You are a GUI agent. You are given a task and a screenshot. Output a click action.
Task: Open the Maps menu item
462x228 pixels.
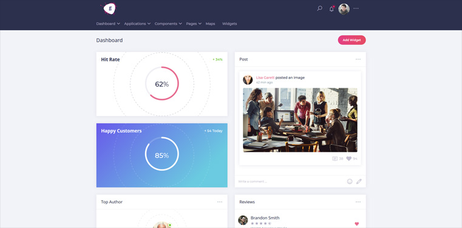pyautogui.click(x=210, y=24)
